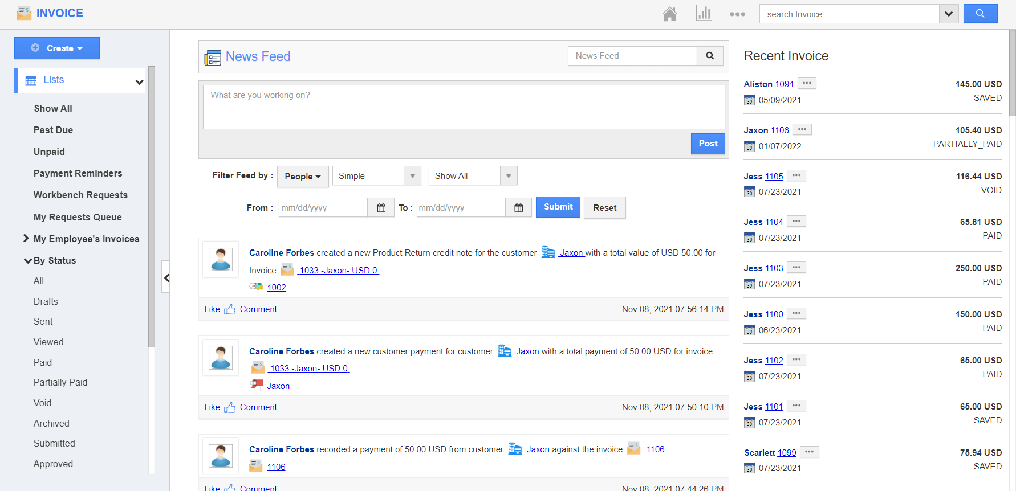The height and width of the screenshot is (491, 1016).
Task: Reset the feed filter
Action: (x=605, y=208)
